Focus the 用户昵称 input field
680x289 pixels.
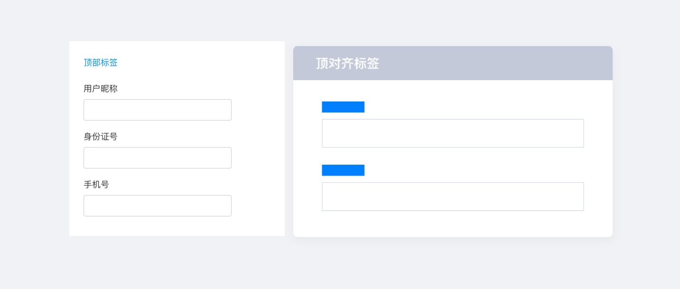tap(157, 110)
